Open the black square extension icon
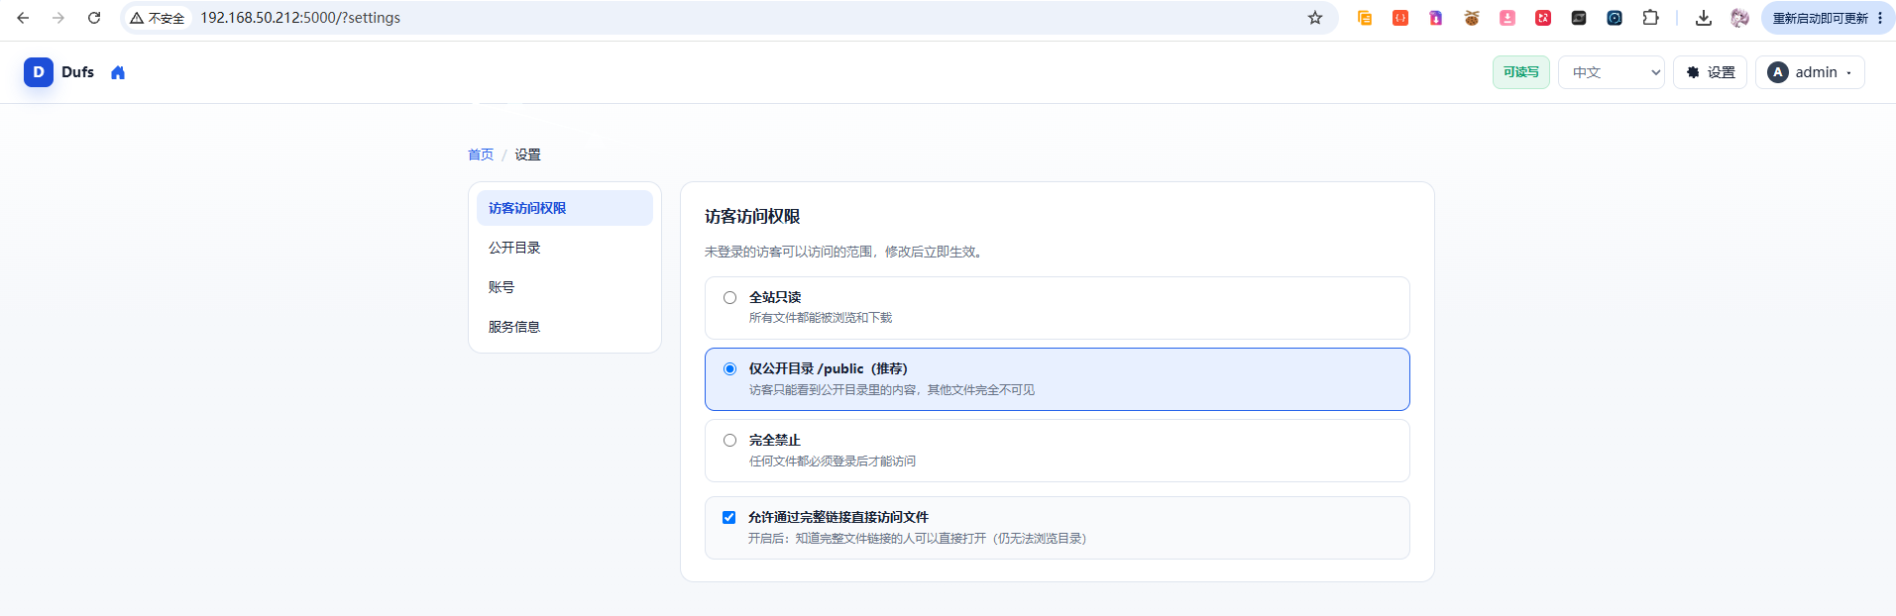 [x=1579, y=18]
